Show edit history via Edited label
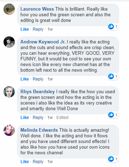Viewport: 129px width, 167px height. pyautogui.click(x=62, y=118)
